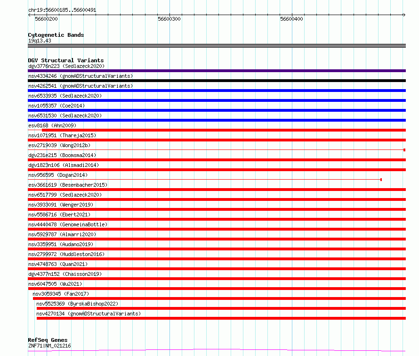This screenshot has width=419, height=356.
Task: Select nsv4270134 (gnomADStructuralVariants) label
Action: pos(89,314)
